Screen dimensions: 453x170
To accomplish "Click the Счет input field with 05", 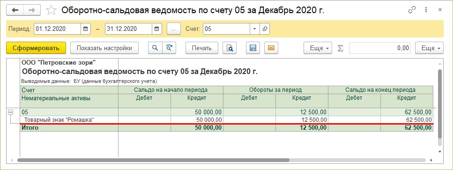I will (227, 29).
